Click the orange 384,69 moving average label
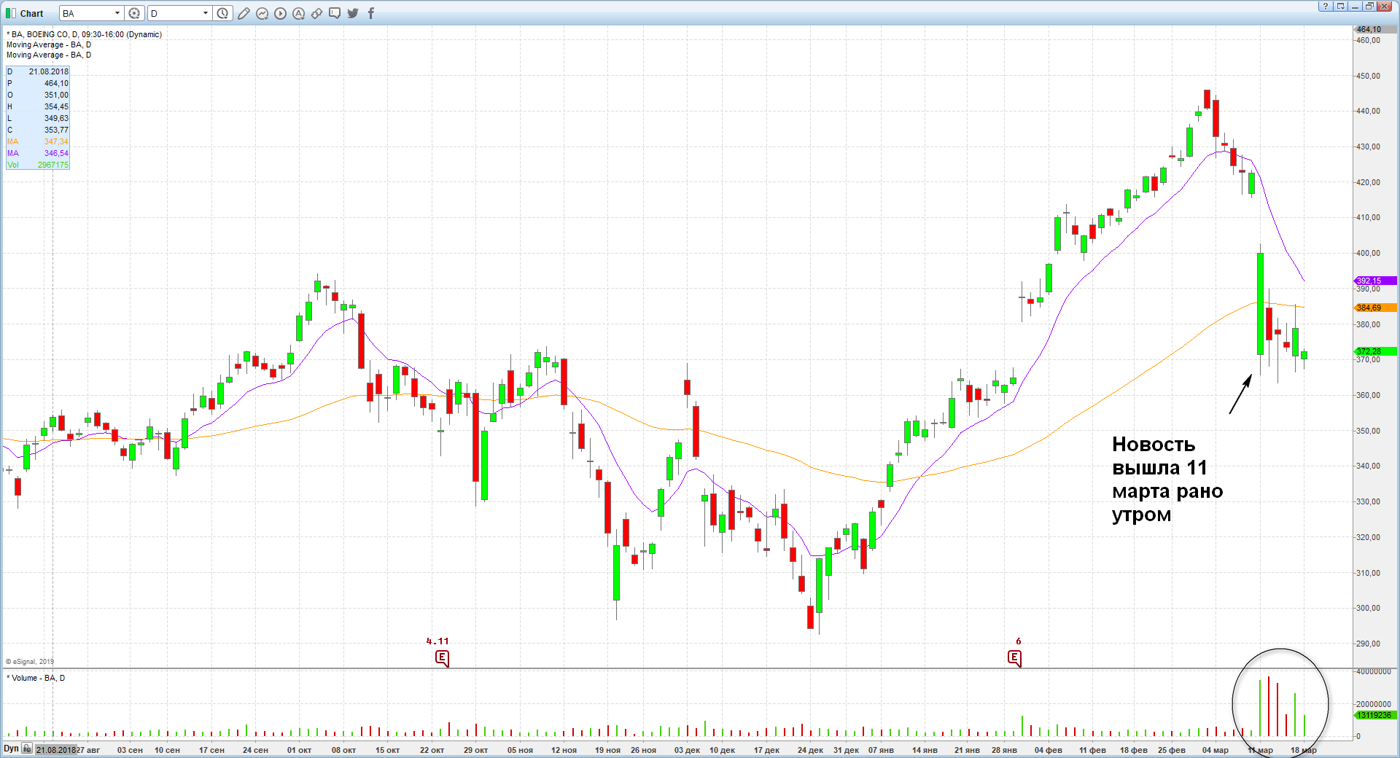Image resolution: width=1400 pixels, height=758 pixels. [x=1374, y=308]
